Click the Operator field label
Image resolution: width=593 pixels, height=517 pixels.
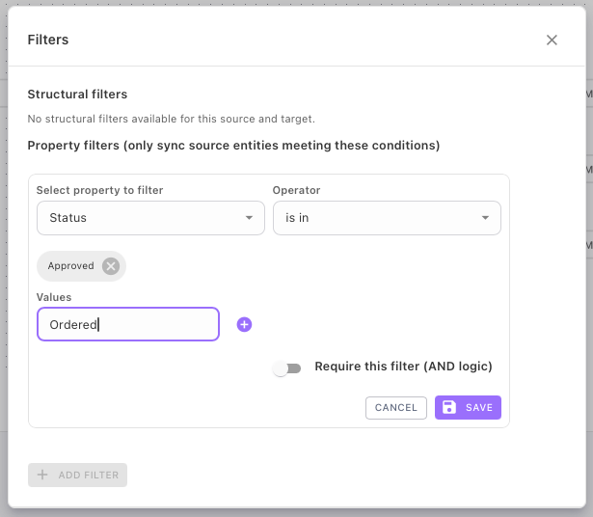coord(297,191)
